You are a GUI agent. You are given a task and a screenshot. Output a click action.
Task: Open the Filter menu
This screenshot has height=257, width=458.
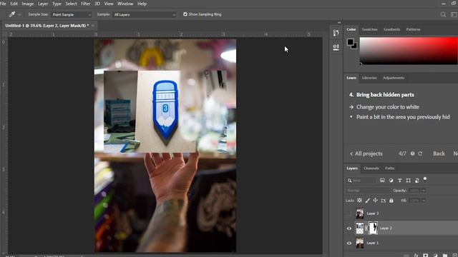tap(86, 4)
